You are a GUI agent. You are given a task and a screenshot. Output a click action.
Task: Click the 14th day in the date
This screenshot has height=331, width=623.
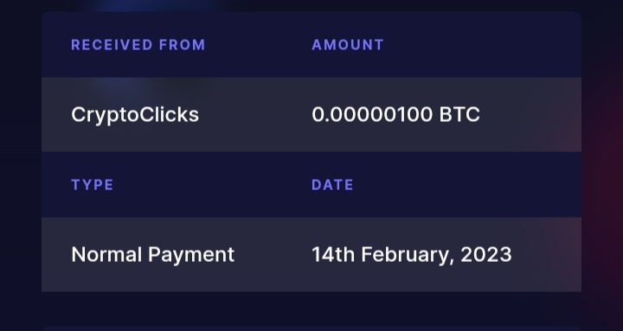point(333,254)
